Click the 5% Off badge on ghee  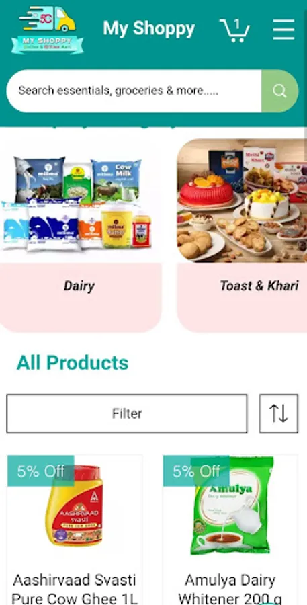coord(41,471)
